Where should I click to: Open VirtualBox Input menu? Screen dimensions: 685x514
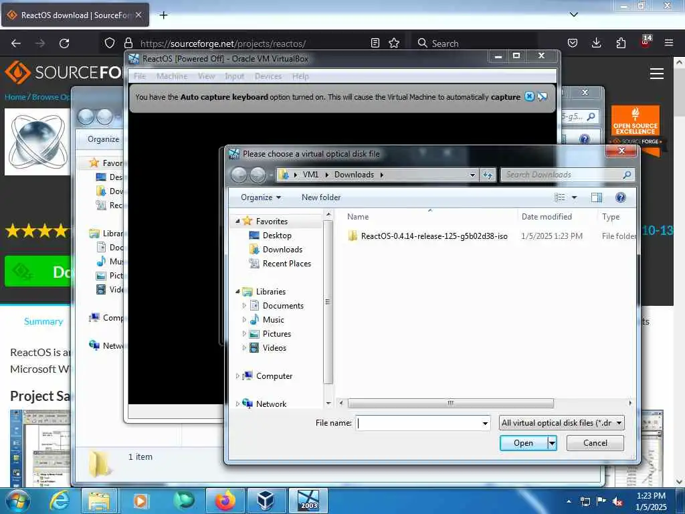(235, 76)
